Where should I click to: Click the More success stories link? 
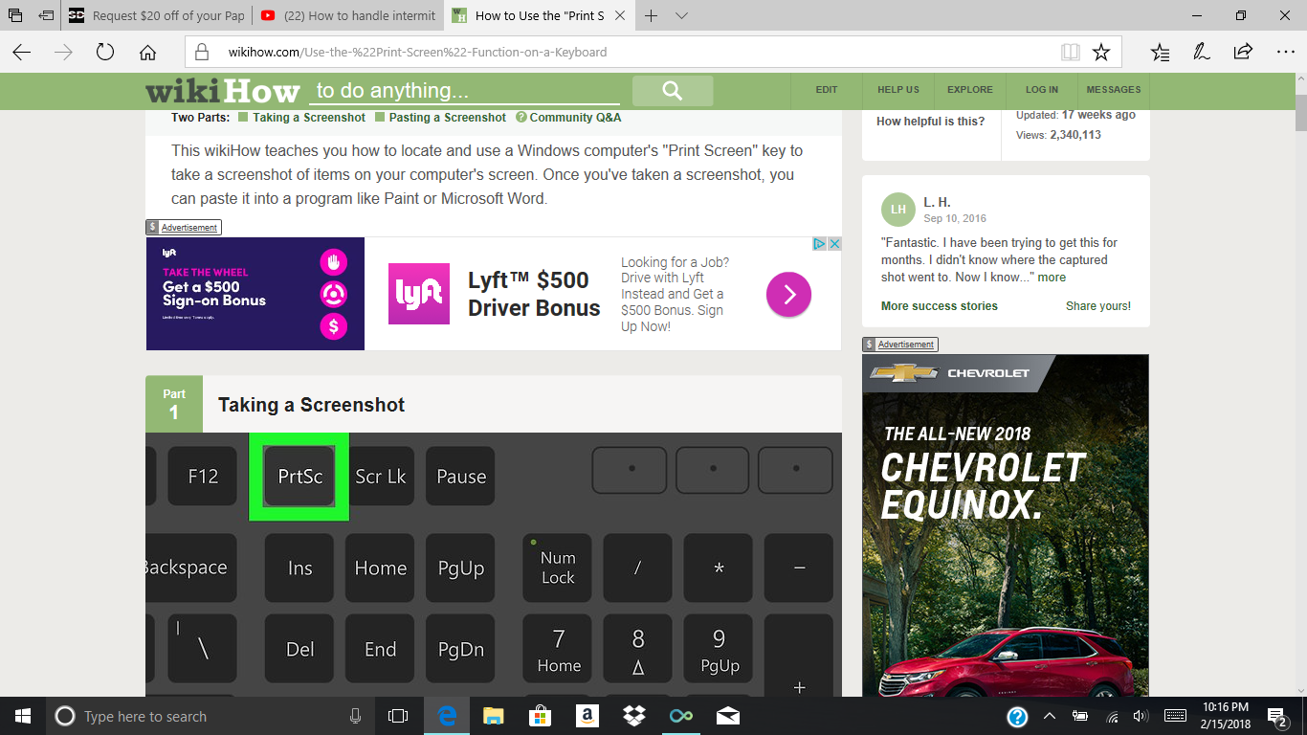(x=939, y=306)
